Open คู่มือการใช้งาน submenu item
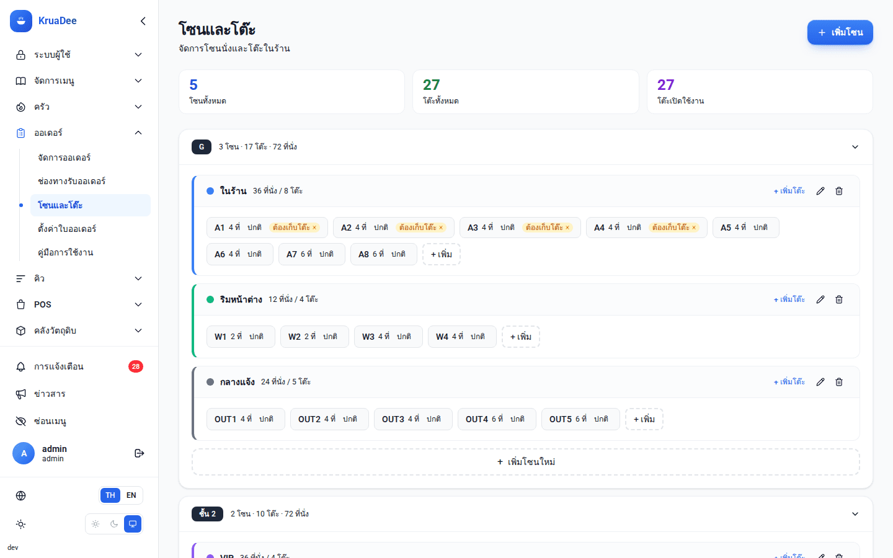 click(x=91, y=252)
